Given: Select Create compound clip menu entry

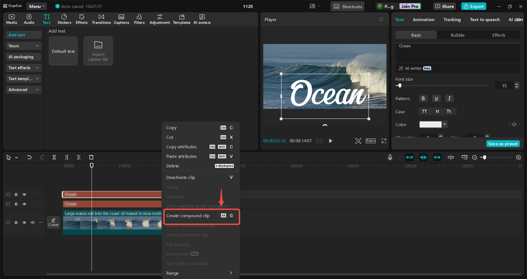Looking at the screenshot, I should click(188, 216).
